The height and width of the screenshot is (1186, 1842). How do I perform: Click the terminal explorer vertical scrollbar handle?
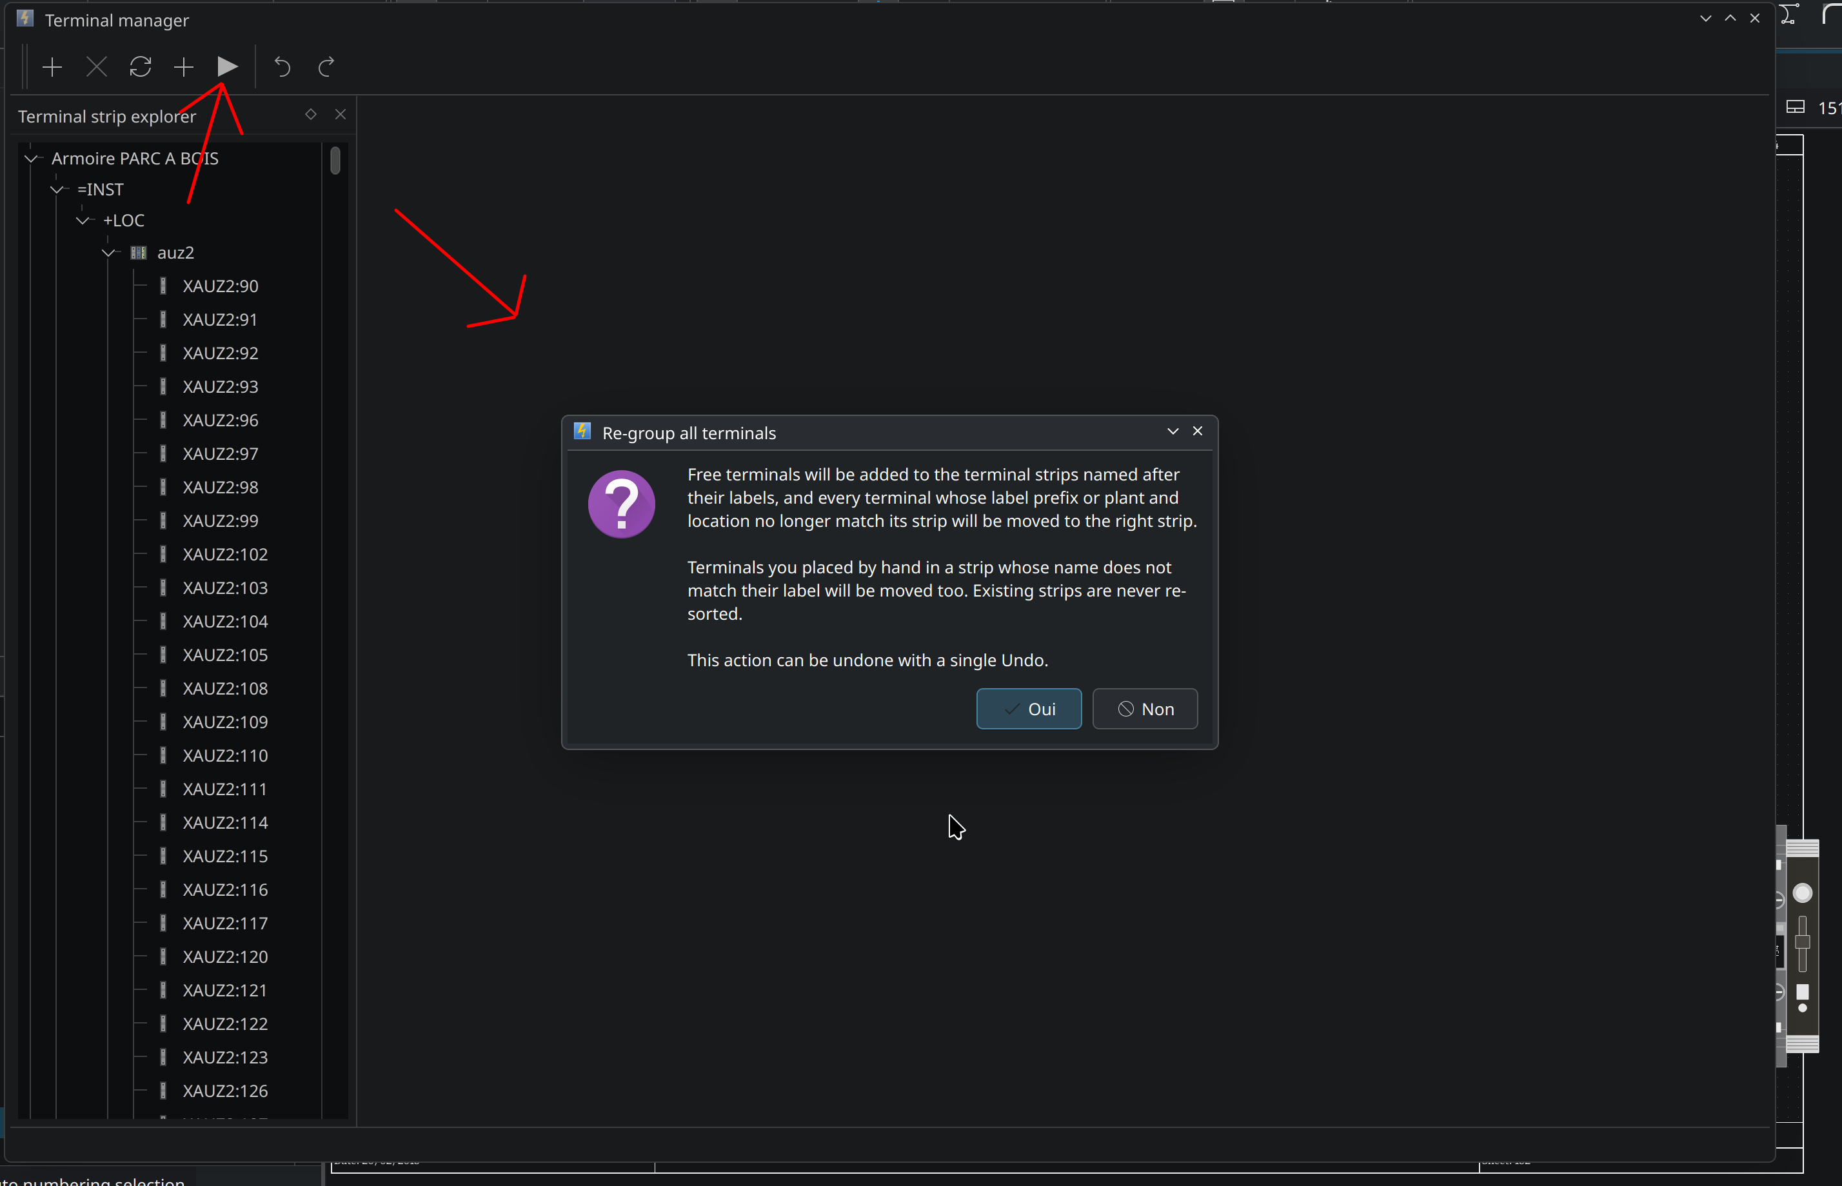pos(335,160)
